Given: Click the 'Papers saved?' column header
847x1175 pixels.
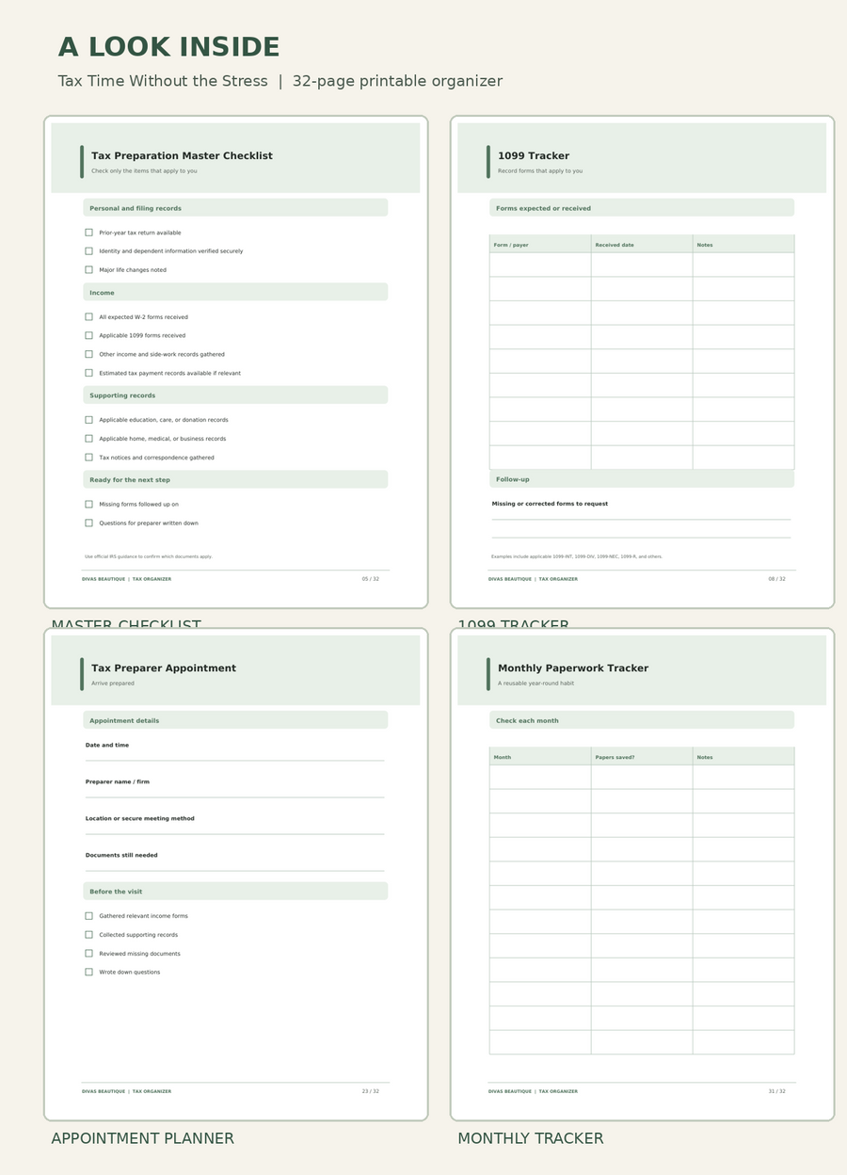Looking at the screenshot, I should (x=642, y=756).
